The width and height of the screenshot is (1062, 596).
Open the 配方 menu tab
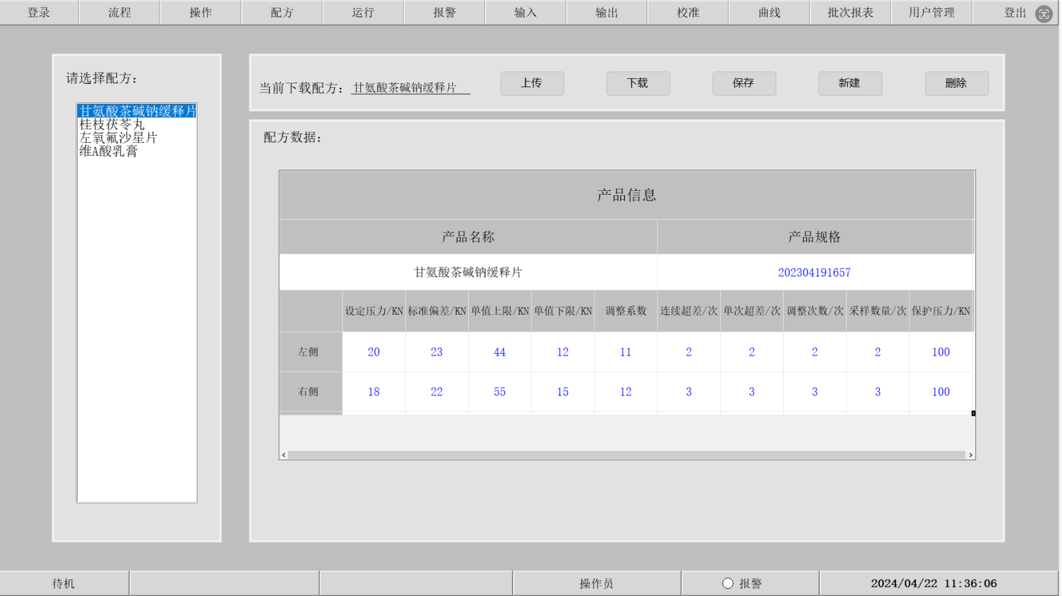click(x=282, y=13)
